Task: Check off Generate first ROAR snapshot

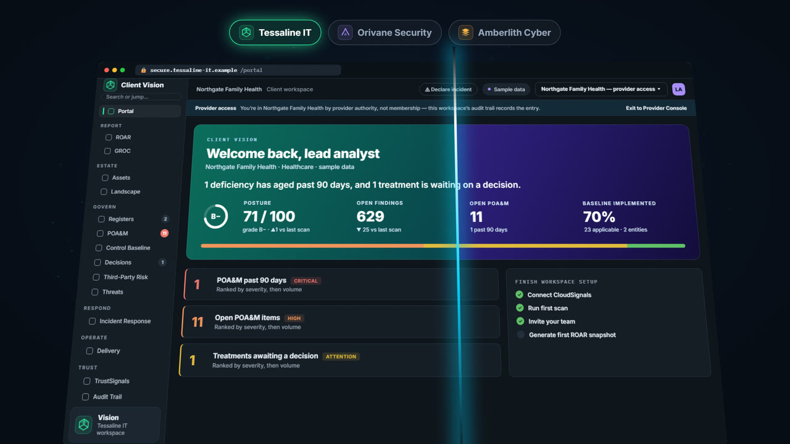Action: click(x=521, y=335)
